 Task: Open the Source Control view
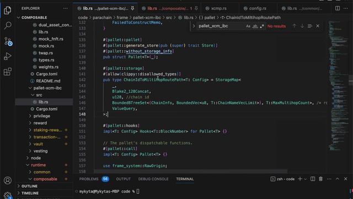click(8, 41)
